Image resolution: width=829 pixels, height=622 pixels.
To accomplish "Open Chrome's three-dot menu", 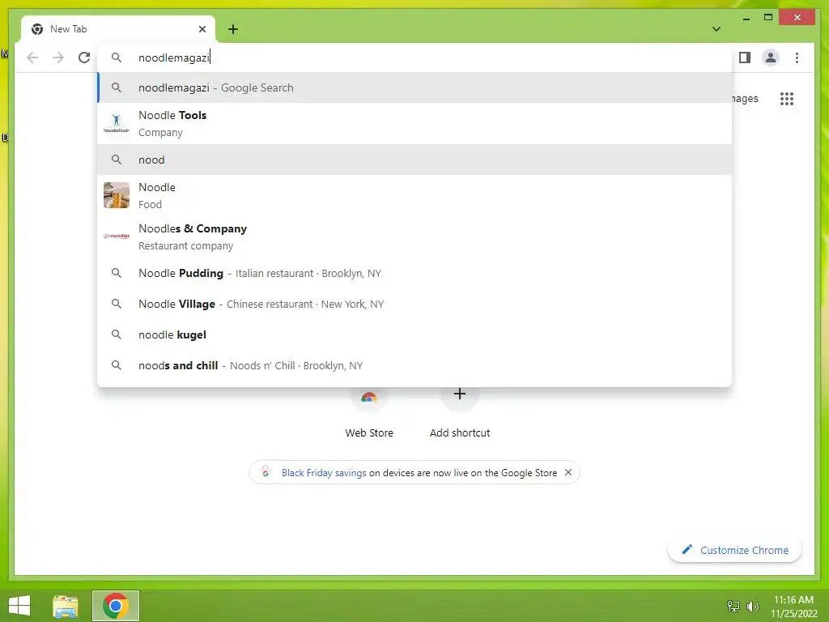I will pyautogui.click(x=797, y=58).
